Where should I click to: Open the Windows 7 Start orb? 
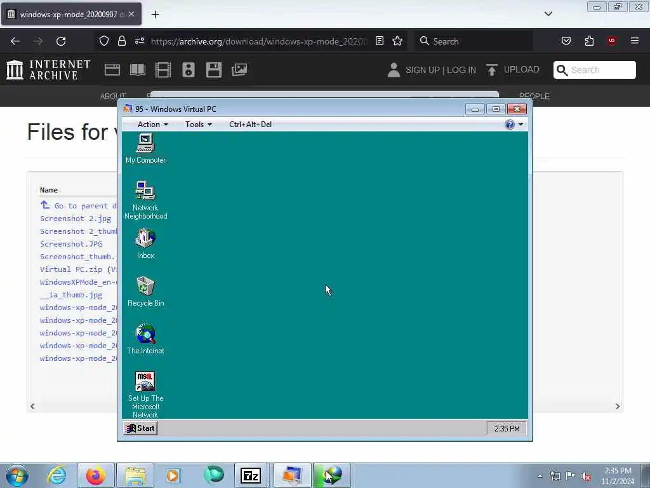click(17, 475)
